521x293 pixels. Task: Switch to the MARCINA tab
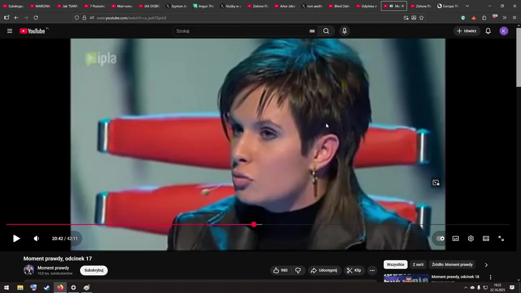[40, 6]
